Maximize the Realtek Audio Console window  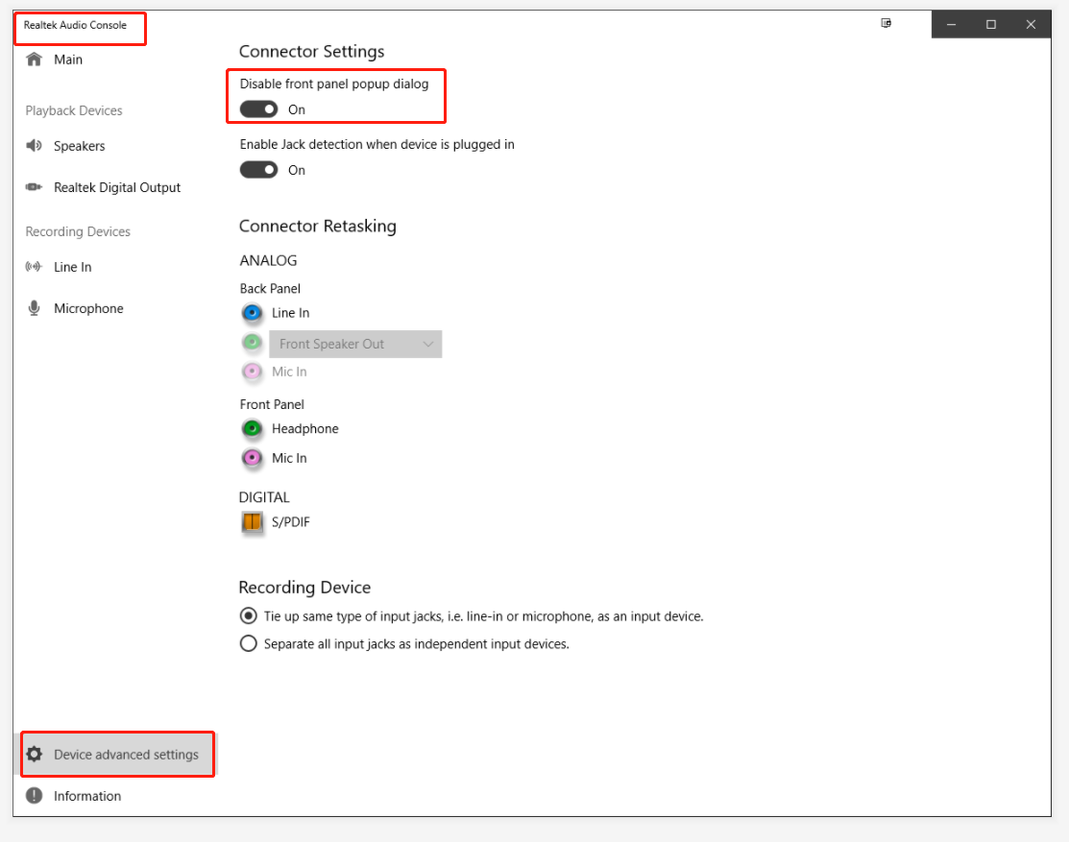pos(991,25)
